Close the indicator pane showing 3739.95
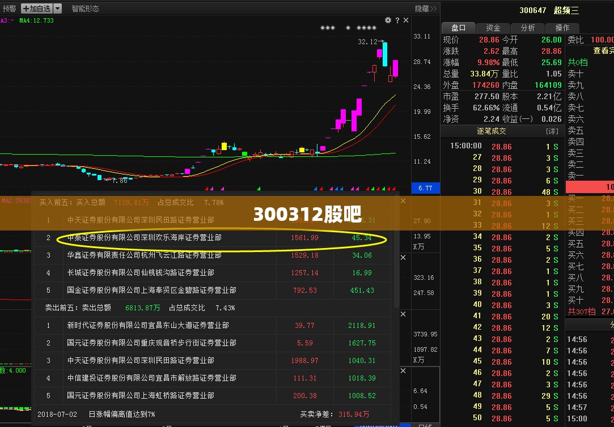Image resolution: width=614 pixels, height=427 pixels. (x=403, y=314)
